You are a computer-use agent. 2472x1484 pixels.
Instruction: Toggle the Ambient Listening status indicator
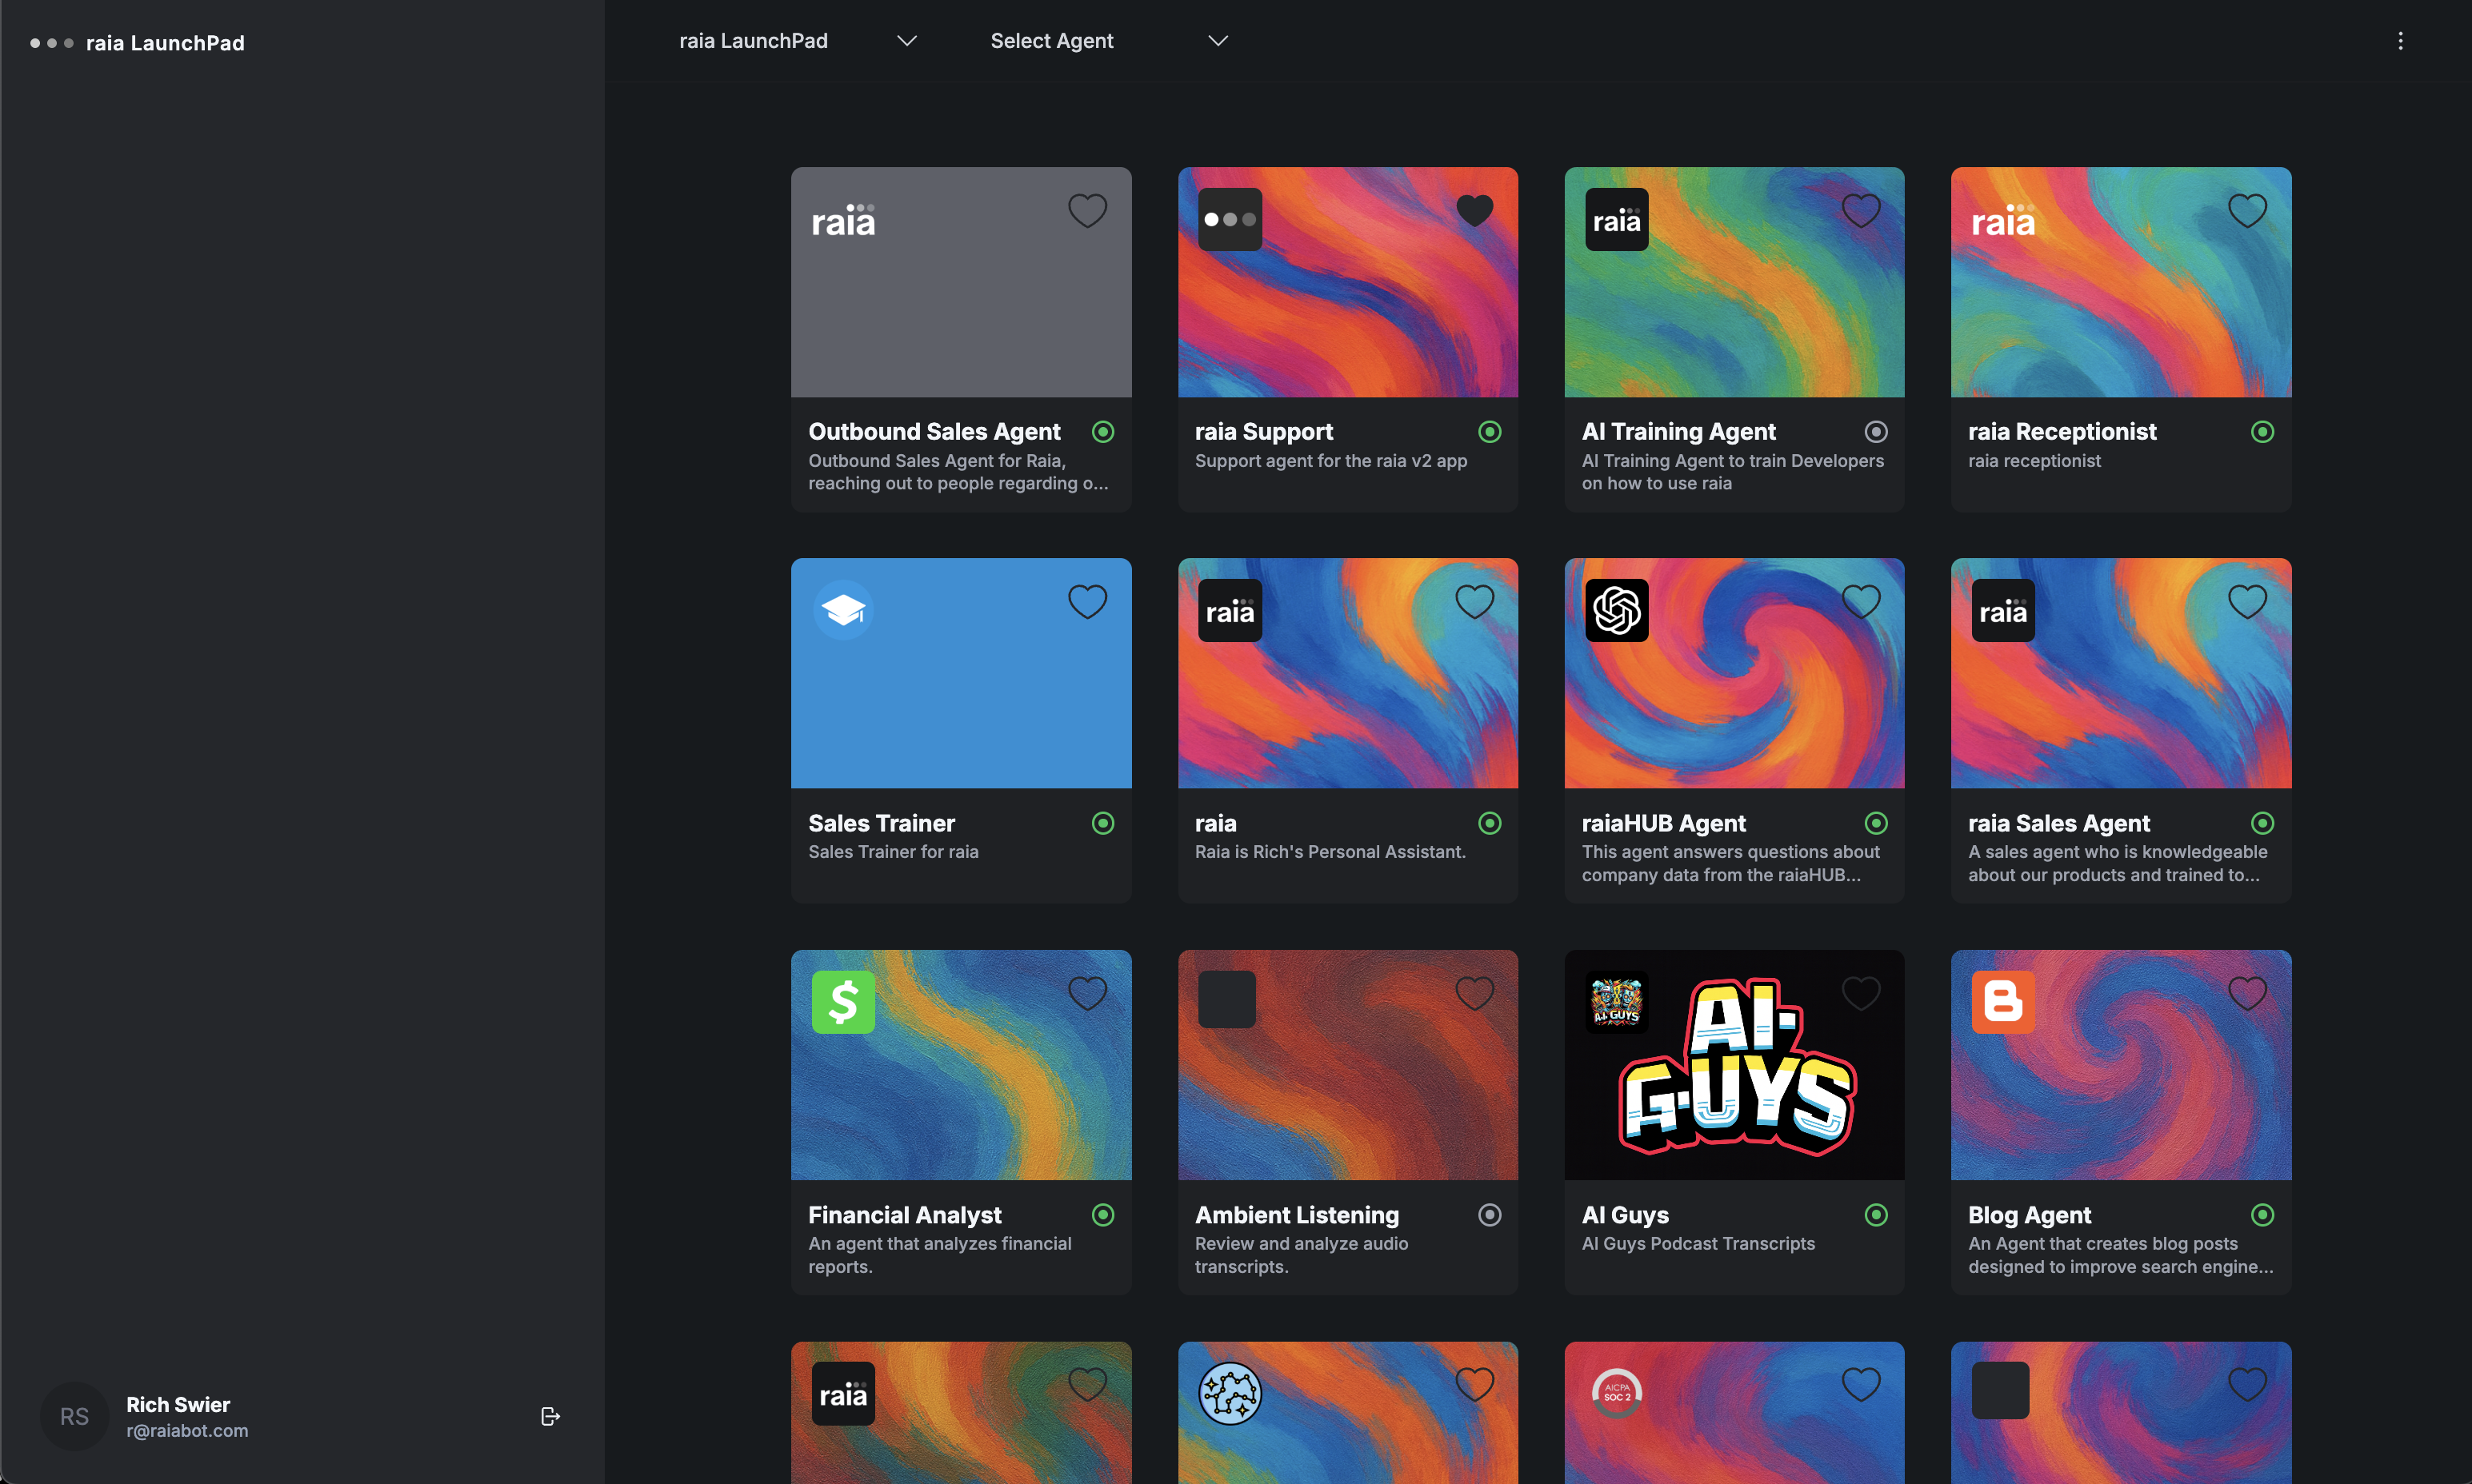(x=1489, y=1215)
